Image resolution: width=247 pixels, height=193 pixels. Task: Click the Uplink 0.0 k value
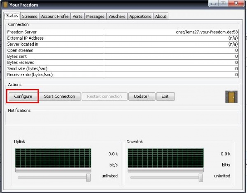point(113,154)
